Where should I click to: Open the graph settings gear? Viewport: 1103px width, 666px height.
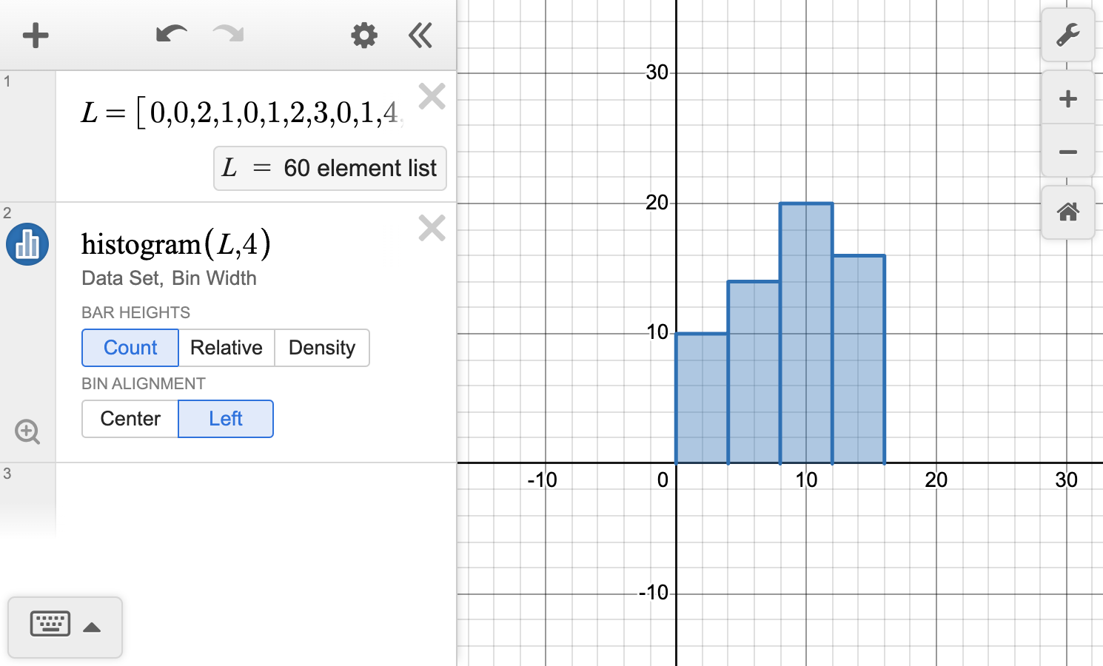tap(363, 35)
